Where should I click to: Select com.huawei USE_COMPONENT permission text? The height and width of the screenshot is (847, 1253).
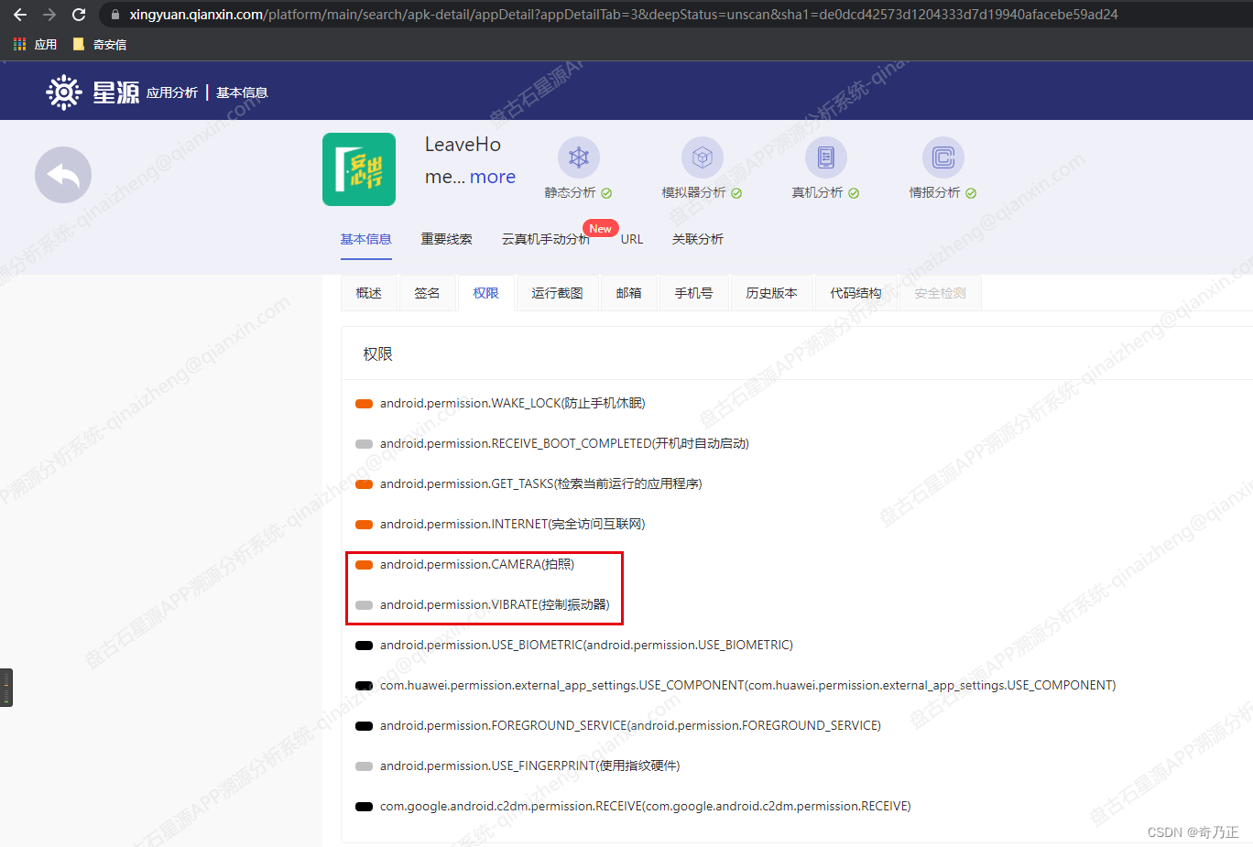tap(748, 685)
